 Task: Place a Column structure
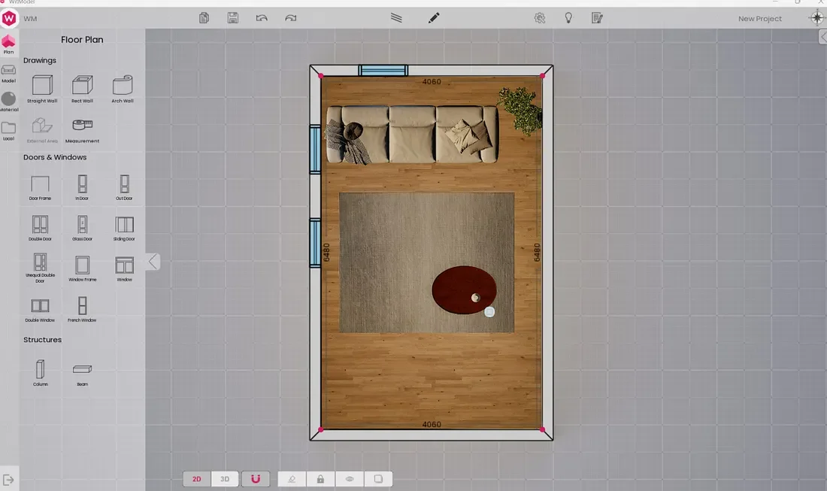(x=40, y=373)
